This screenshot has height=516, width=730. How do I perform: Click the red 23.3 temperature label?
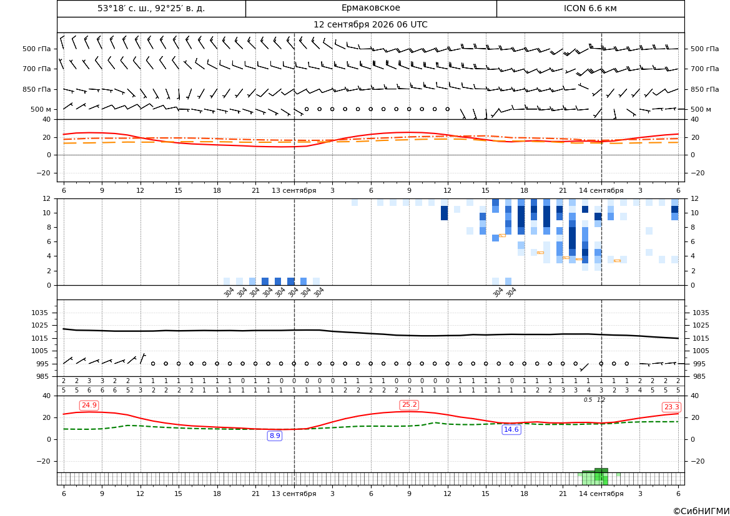(x=671, y=407)
